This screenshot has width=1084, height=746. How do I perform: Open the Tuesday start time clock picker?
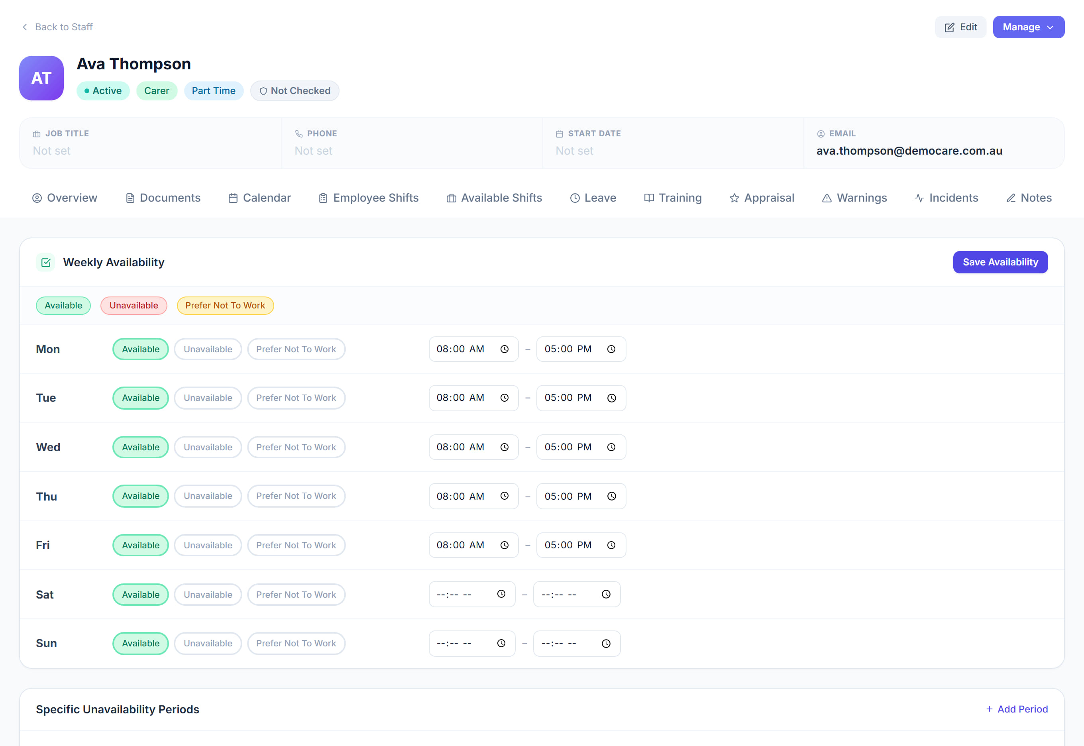point(505,398)
